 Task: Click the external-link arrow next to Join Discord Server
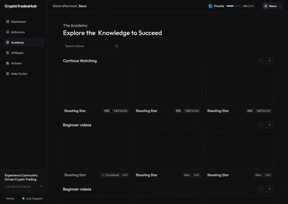click(41, 186)
